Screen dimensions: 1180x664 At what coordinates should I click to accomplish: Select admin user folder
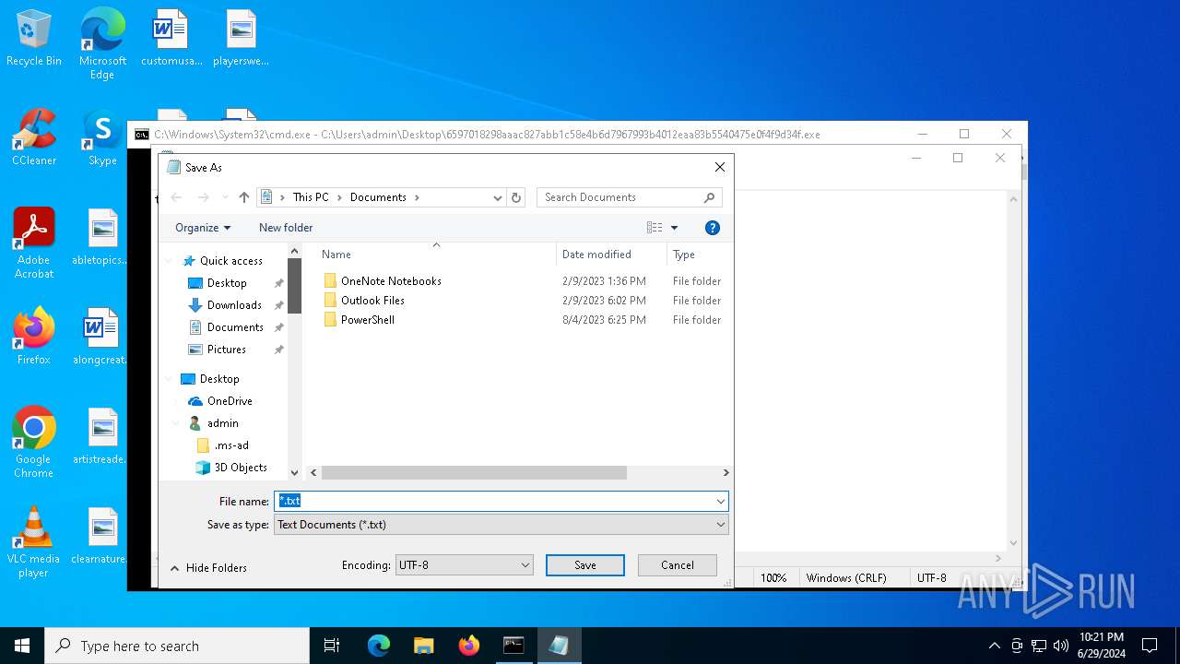click(222, 423)
